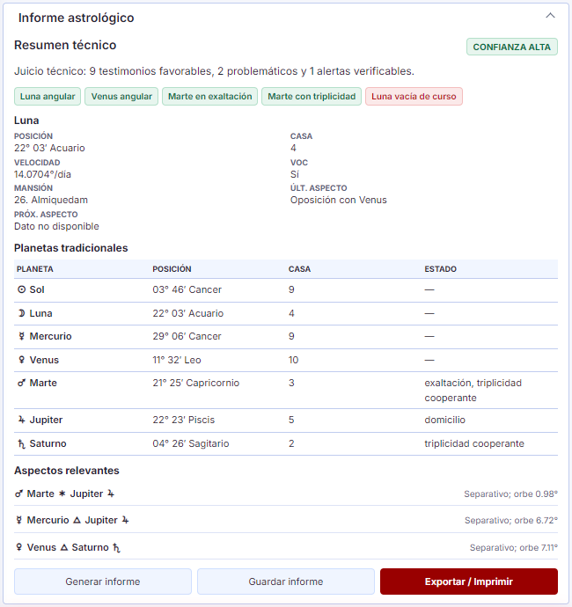Click the Exportar / Imprimir button

468,581
